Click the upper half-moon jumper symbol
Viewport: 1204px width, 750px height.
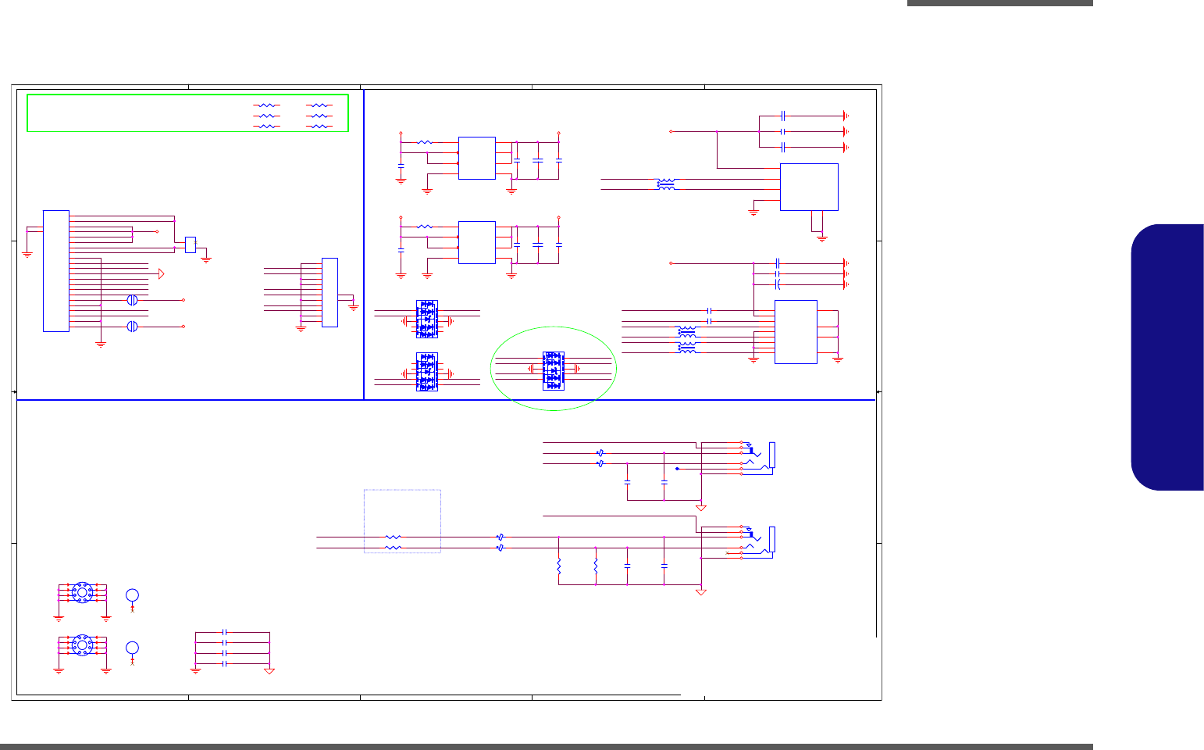click(133, 300)
